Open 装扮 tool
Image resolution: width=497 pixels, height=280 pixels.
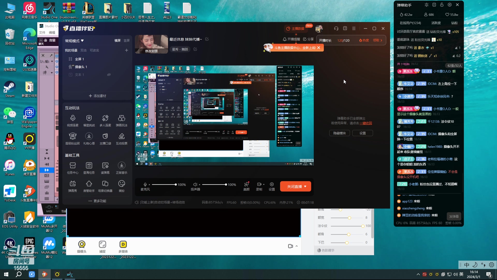[x=121, y=186]
